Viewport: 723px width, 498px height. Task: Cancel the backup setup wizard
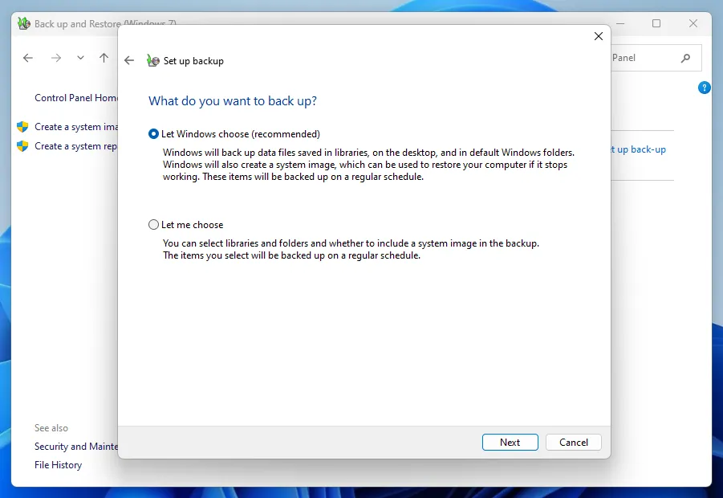(573, 442)
